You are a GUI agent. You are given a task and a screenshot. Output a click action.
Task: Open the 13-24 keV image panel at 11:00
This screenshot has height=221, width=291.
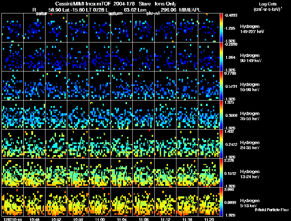tap(100, 173)
